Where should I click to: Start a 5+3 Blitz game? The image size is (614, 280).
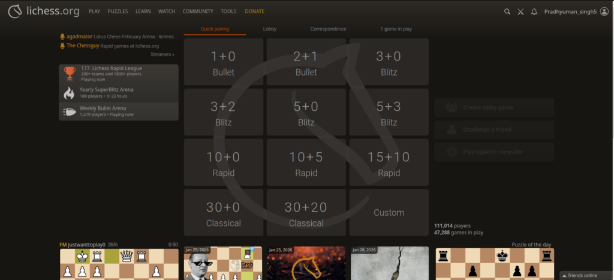click(389, 112)
